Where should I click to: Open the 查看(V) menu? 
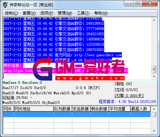coord(29,13)
